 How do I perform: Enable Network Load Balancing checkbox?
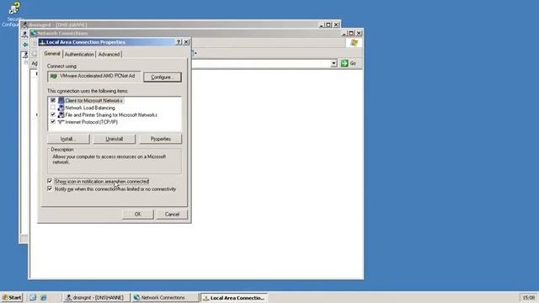click(x=53, y=108)
